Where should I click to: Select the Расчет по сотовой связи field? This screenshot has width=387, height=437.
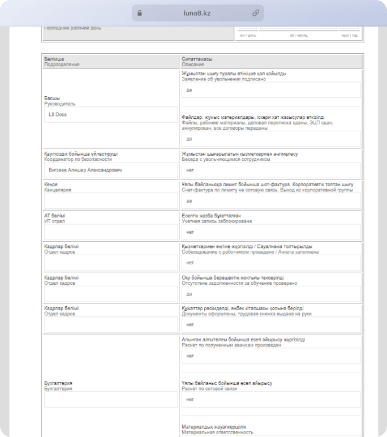coord(271,399)
